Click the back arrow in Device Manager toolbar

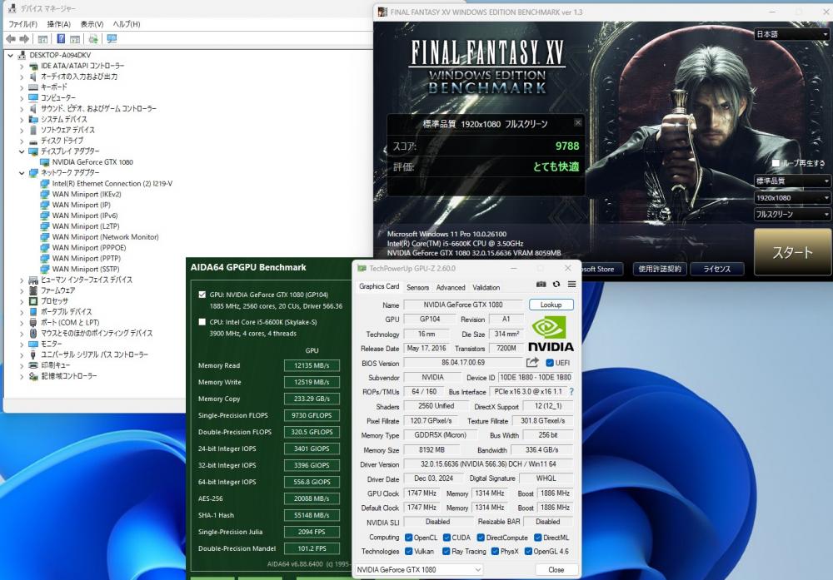[11, 39]
